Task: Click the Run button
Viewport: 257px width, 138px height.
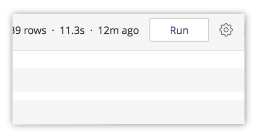Action: [179, 30]
